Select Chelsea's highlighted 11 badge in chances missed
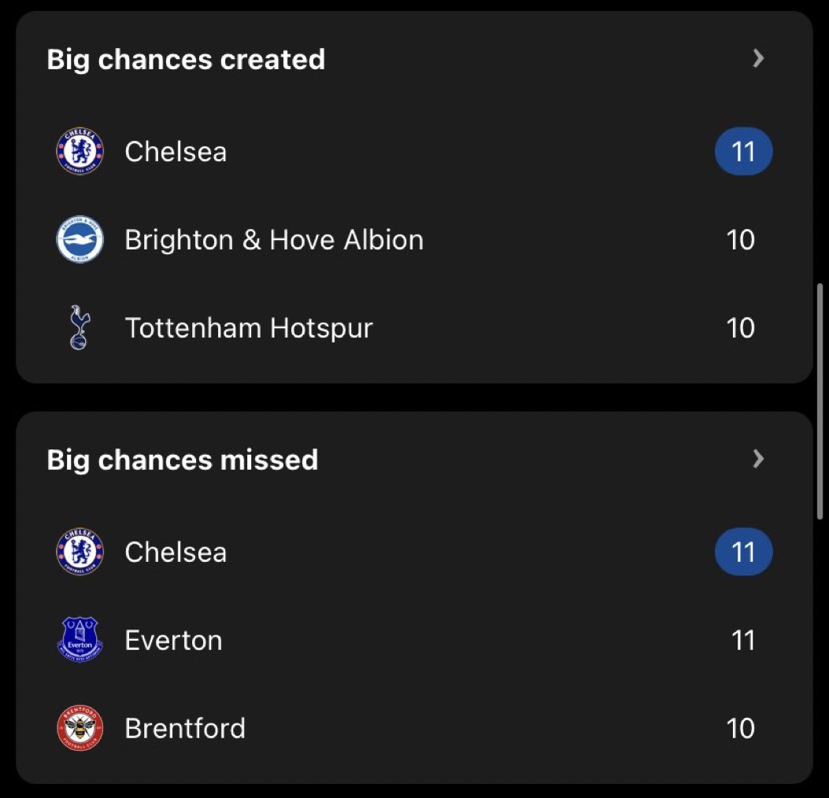 pyautogui.click(x=743, y=552)
